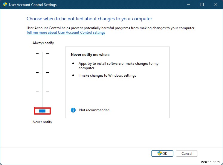Set slider to the second level from the top

(42, 73)
